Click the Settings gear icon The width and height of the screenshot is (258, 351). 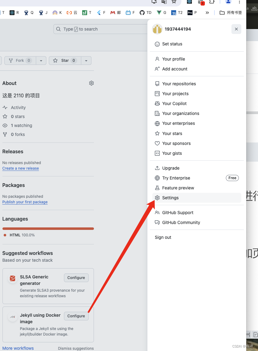click(x=157, y=198)
